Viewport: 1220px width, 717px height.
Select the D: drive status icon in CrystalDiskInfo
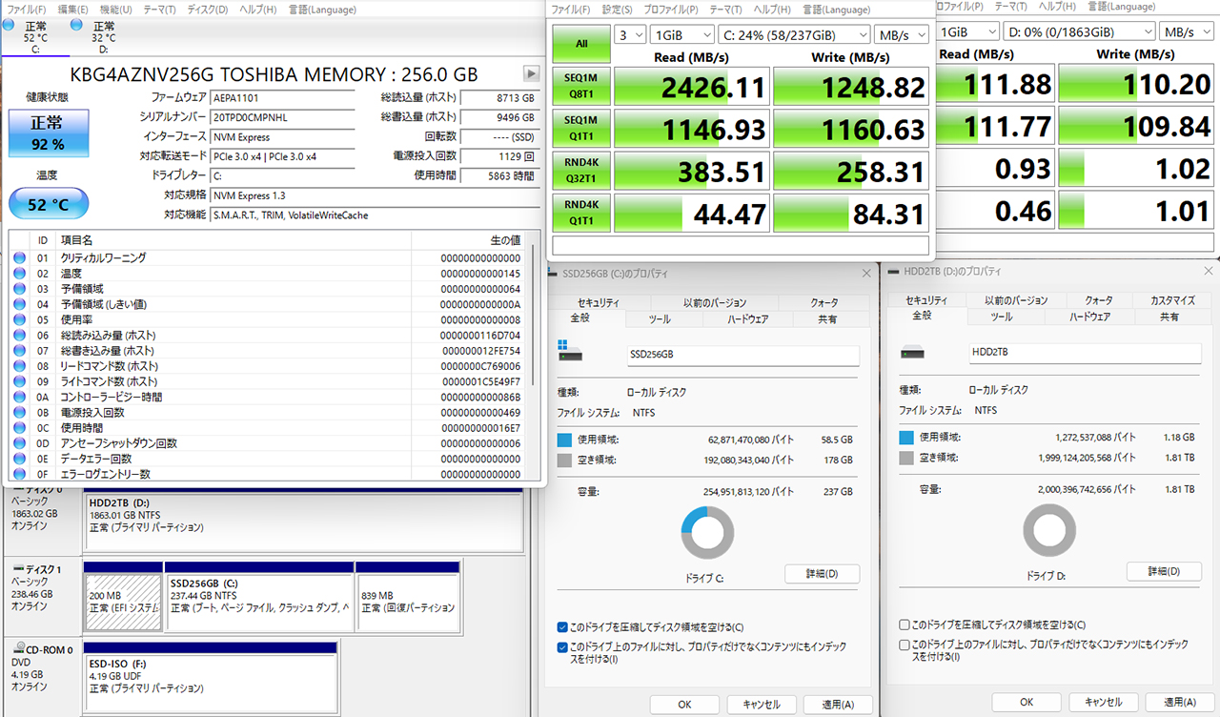[76, 25]
